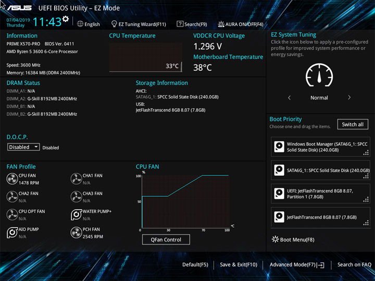Open QFan Control
The height and width of the screenshot is (281, 375).
(166, 239)
